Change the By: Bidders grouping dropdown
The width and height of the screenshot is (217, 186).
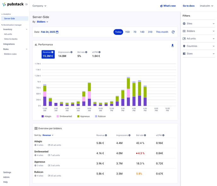(43, 22)
